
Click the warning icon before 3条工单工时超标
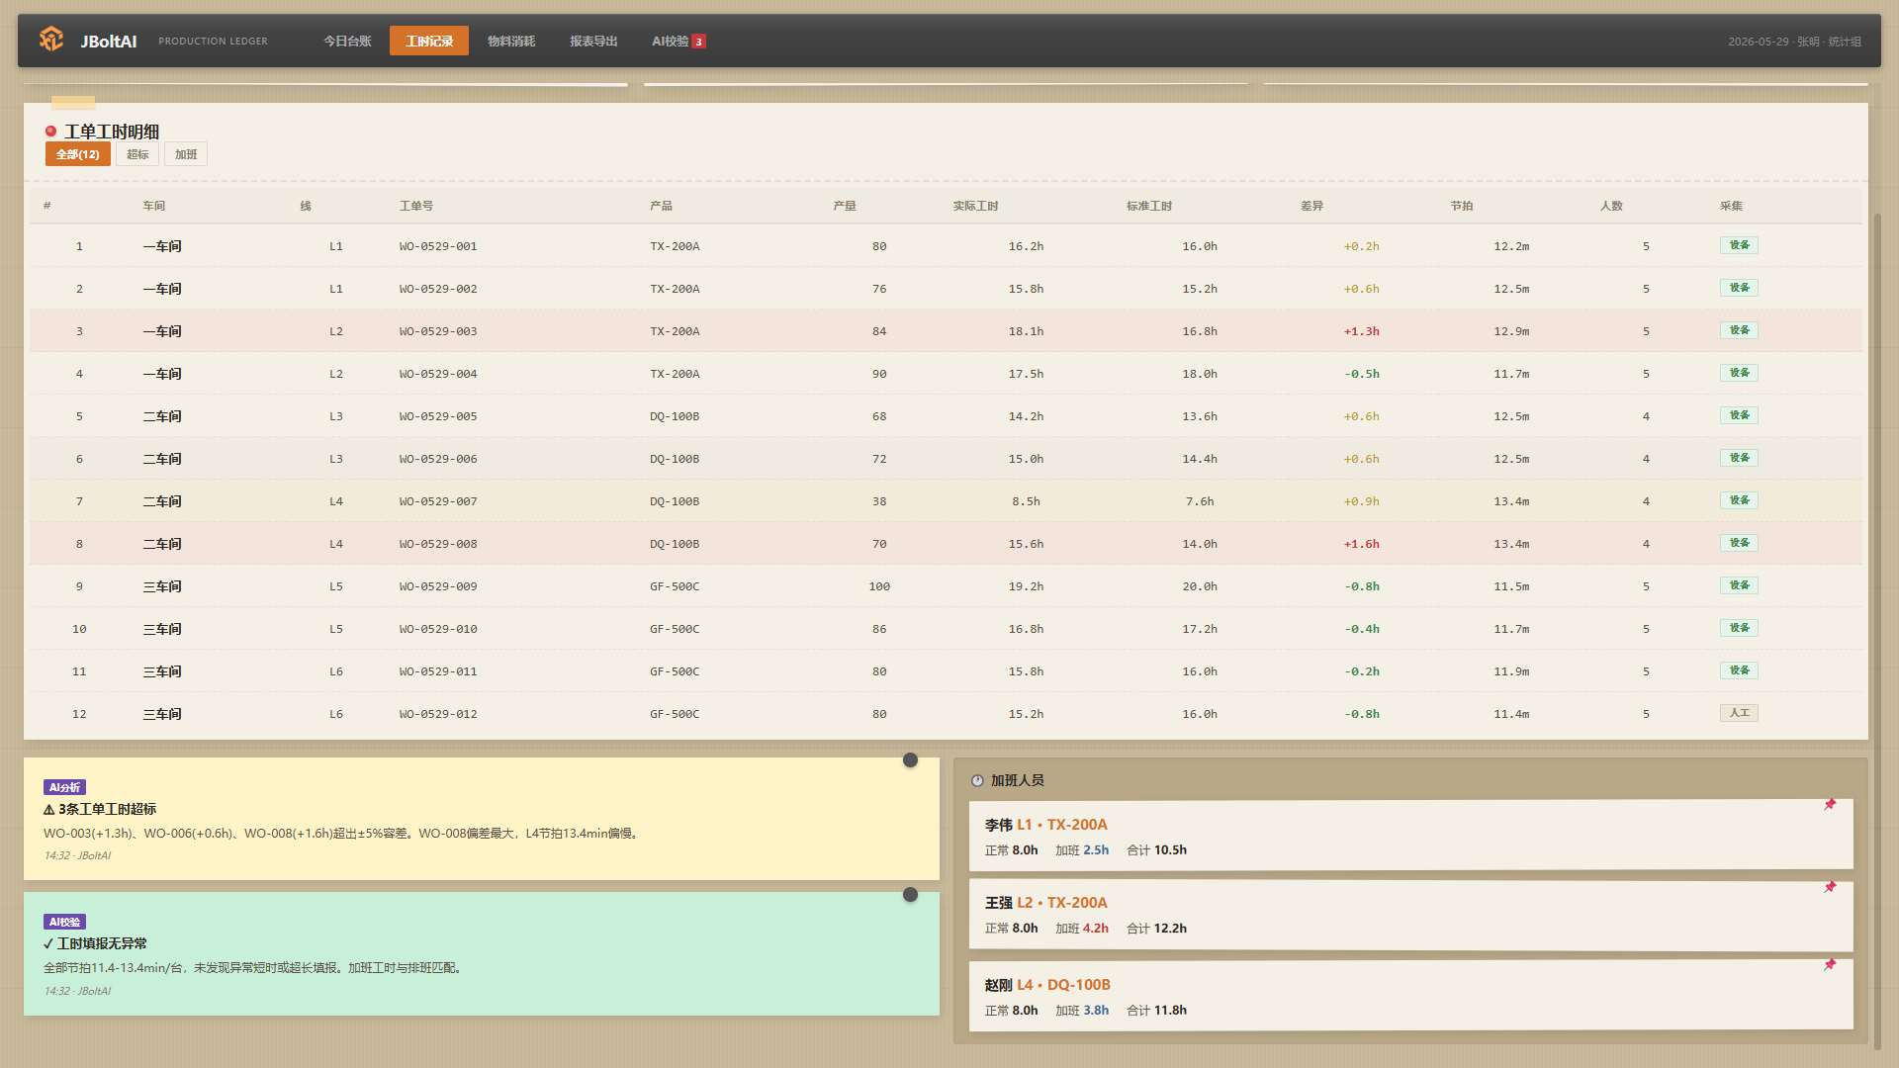(x=49, y=810)
